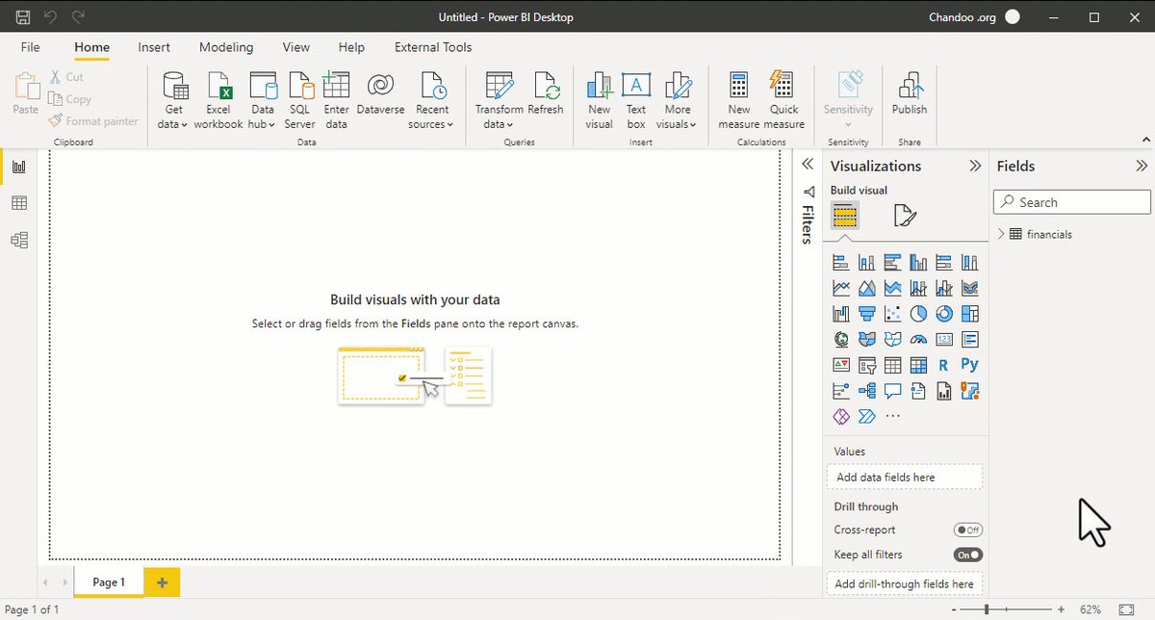Select the Ribbon chart visual
The width and height of the screenshot is (1155, 620).
pos(969,288)
